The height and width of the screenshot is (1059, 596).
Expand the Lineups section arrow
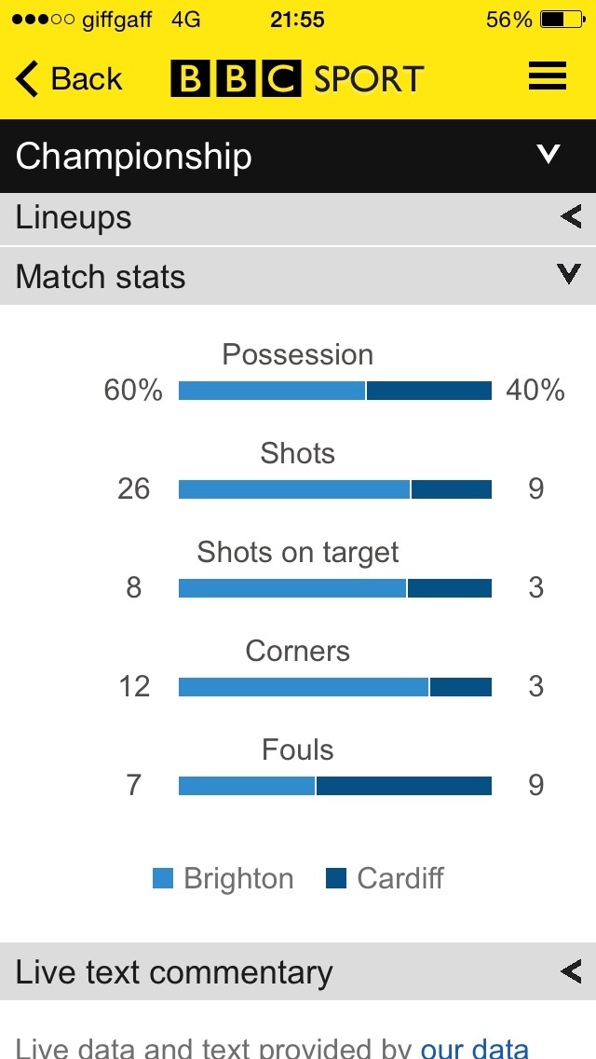coord(571,217)
